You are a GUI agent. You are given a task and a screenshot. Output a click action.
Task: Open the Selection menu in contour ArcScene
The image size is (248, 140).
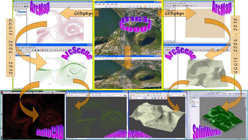(x=23, y=48)
